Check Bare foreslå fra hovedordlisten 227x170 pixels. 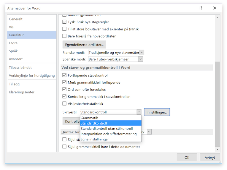tap(64, 36)
